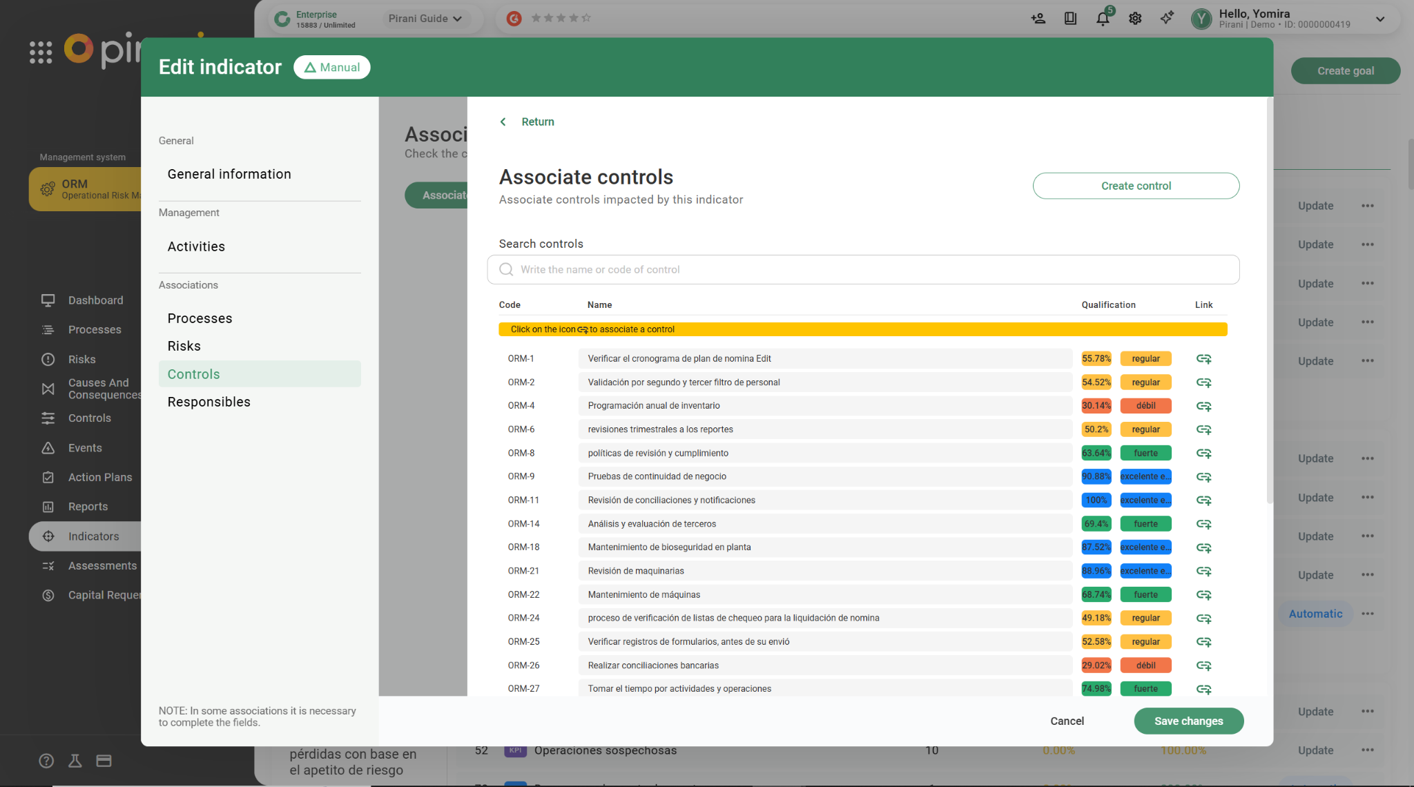Click link icon for ORM-1 control
Screen dimensions: 1414x787
1203,359
